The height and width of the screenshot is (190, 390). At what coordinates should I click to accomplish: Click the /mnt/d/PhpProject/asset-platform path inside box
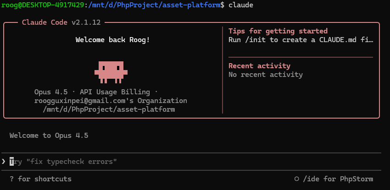click(x=109, y=109)
